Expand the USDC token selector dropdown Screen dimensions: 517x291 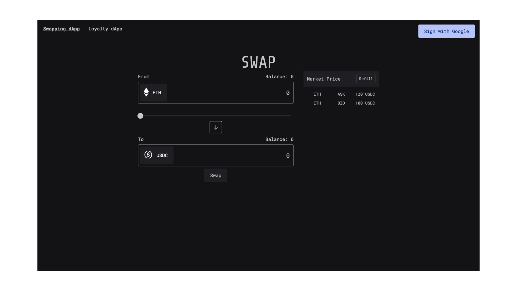157,155
